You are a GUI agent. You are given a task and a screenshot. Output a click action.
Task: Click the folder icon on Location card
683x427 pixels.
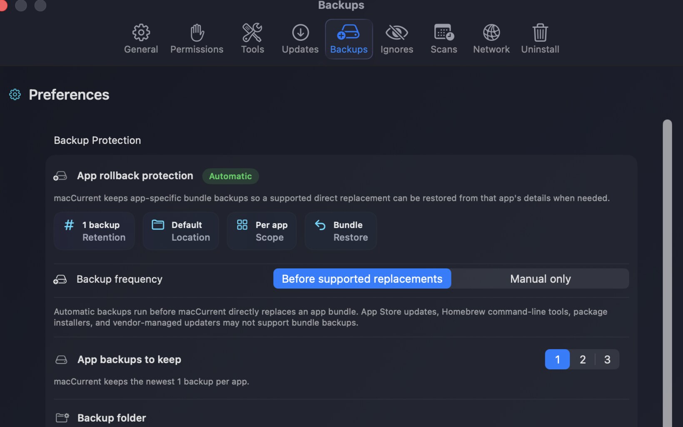[x=158, y=225]
